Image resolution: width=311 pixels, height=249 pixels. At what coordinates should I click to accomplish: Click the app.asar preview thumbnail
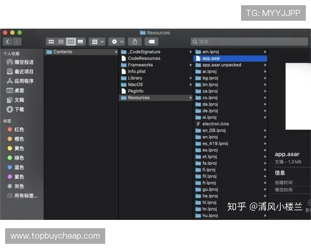click(298, 96)
